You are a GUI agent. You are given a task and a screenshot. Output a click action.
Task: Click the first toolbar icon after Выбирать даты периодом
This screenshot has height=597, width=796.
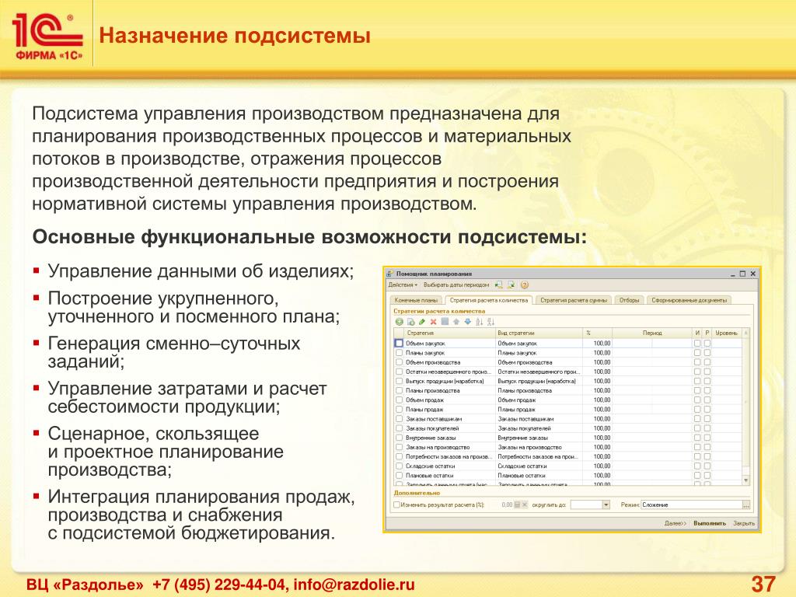(498, 285)
